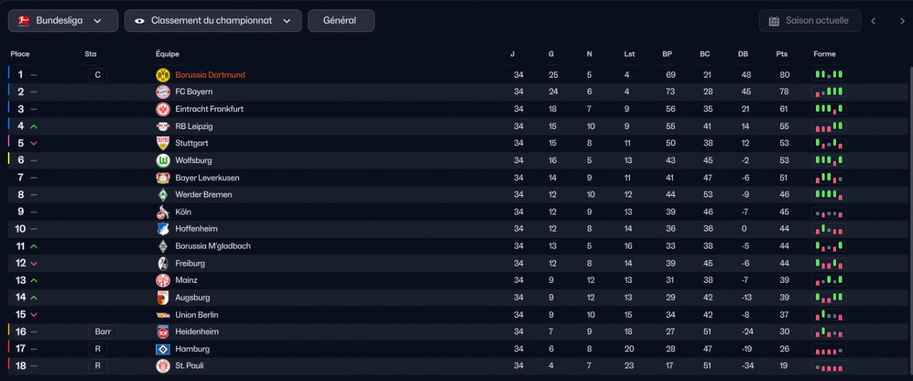Open the Classement du championnat dropdown
913x381 pixels.
tap(213, 21)
